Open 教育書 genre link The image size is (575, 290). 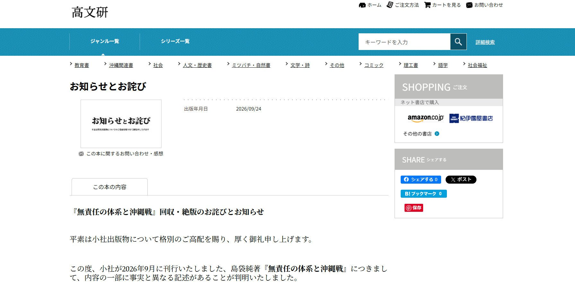(82, 65)
